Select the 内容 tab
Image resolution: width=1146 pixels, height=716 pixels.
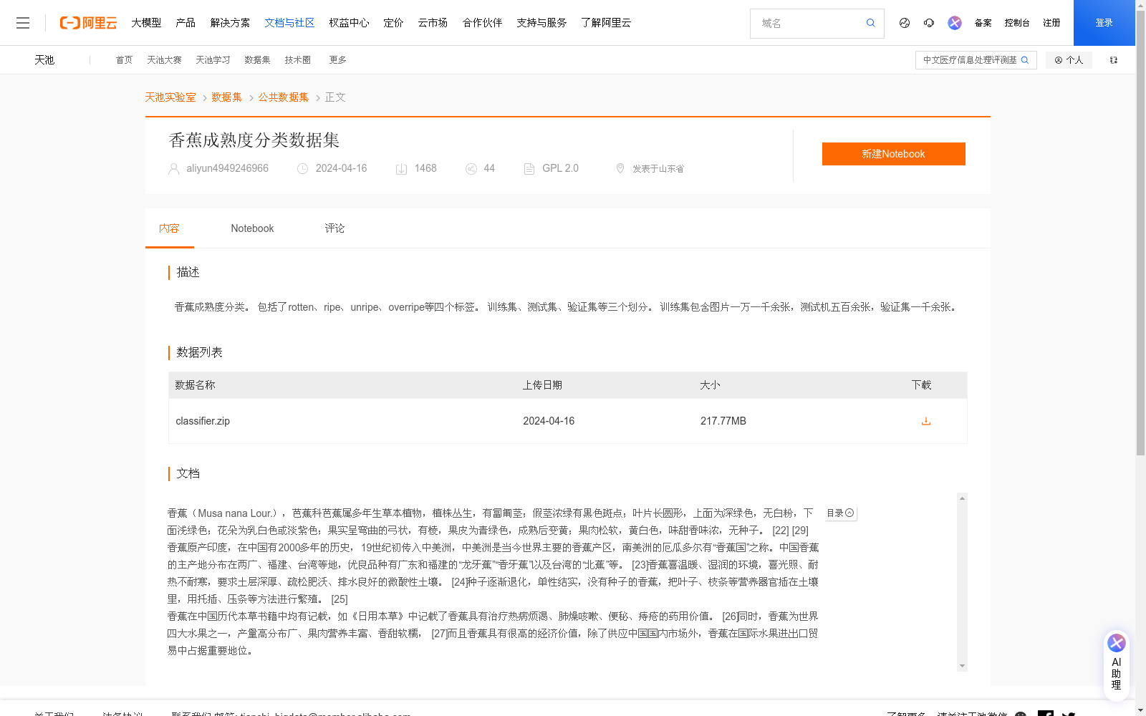(x=169, y=228)
